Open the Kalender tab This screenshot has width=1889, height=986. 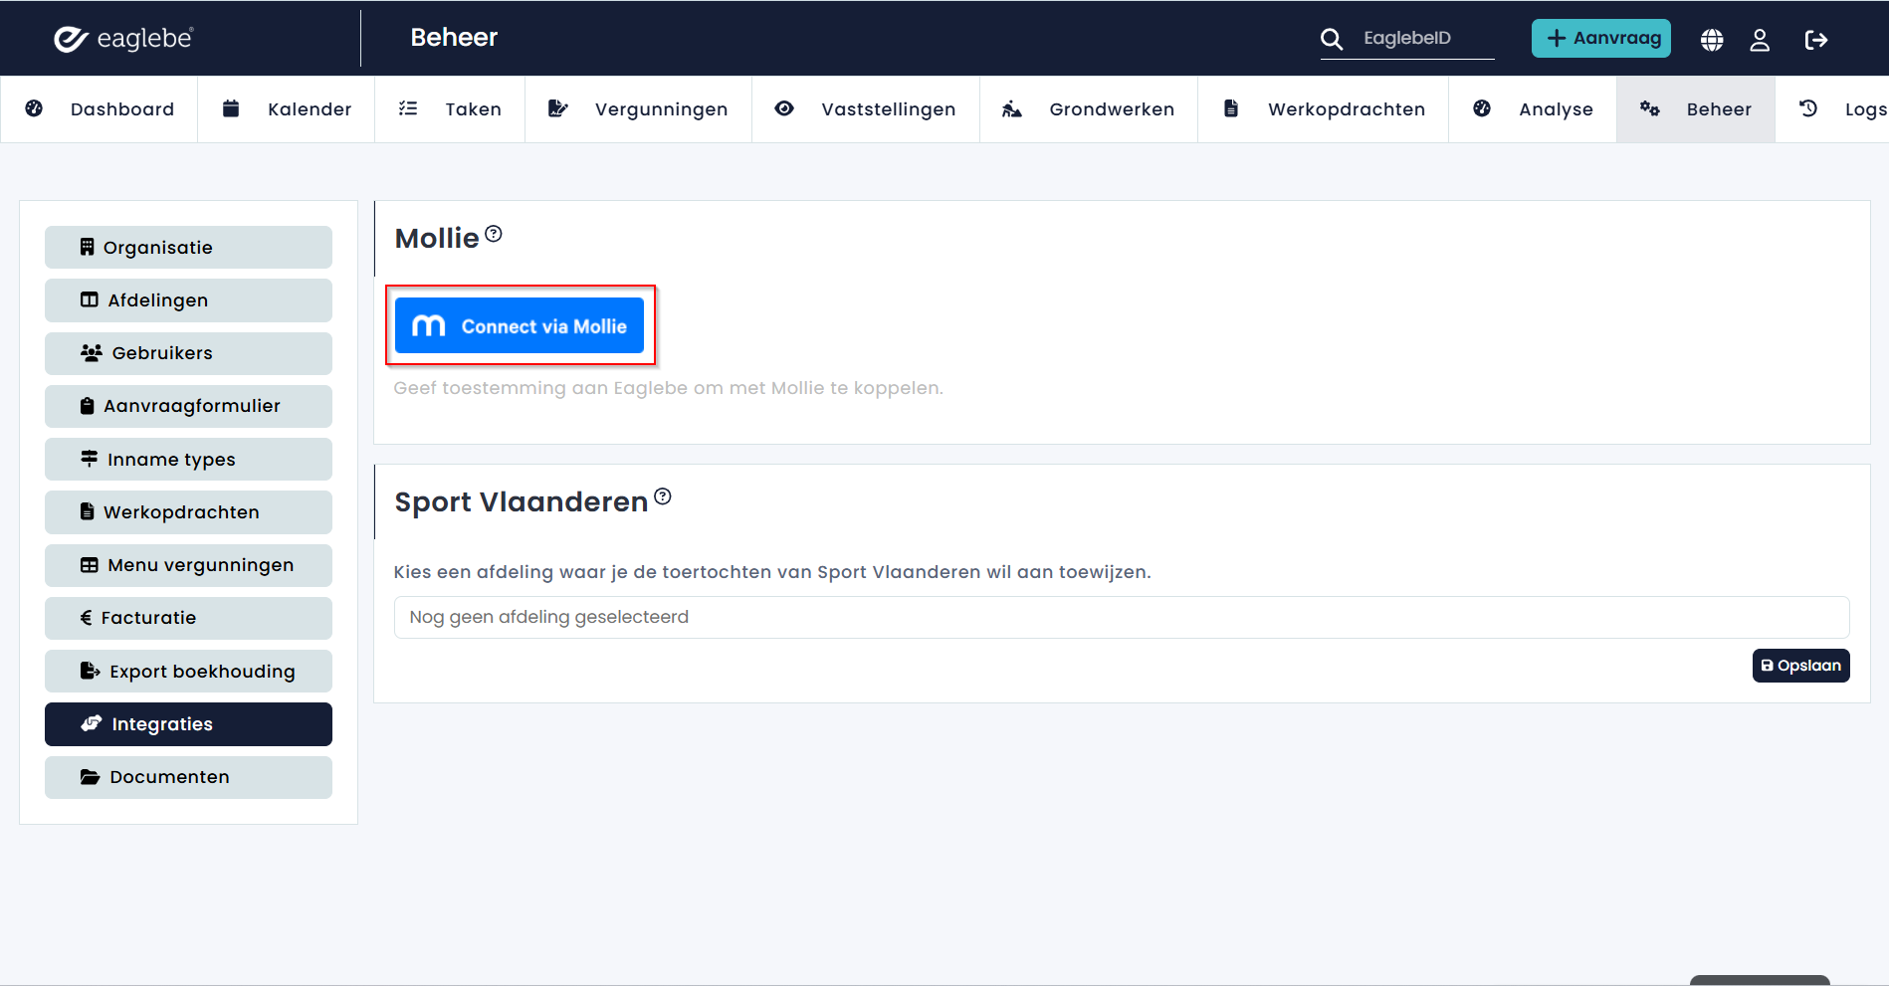click(x=287, y=109)
